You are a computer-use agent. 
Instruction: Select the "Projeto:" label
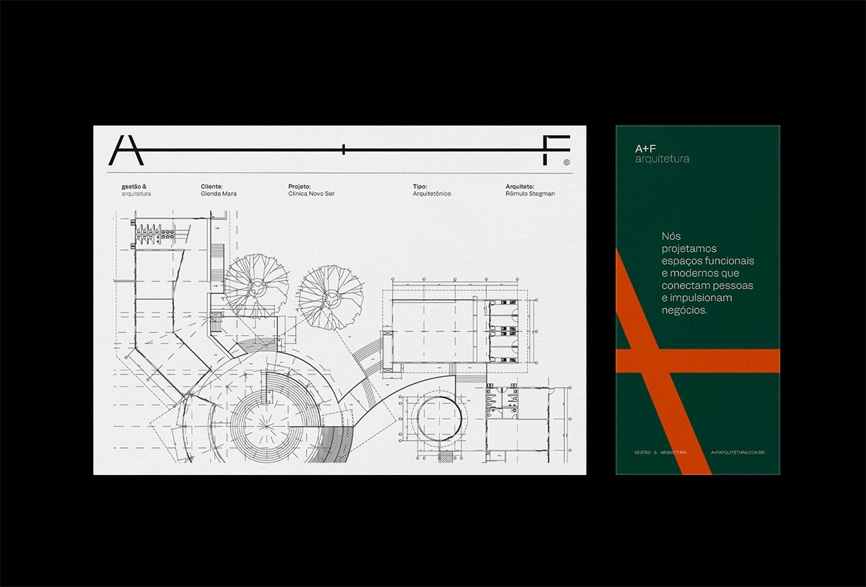click(299, 186)
